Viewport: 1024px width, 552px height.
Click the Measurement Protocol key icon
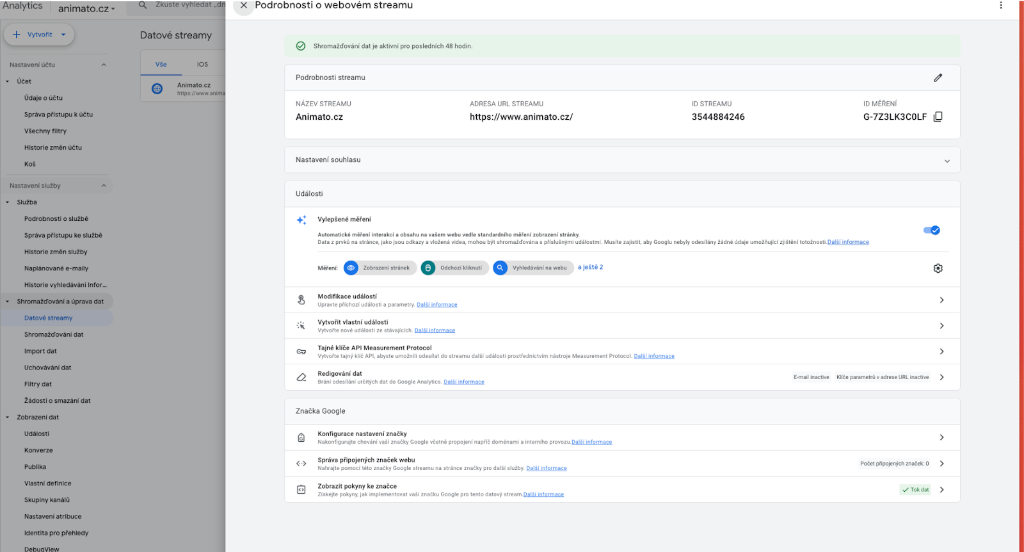coord(301,352)
